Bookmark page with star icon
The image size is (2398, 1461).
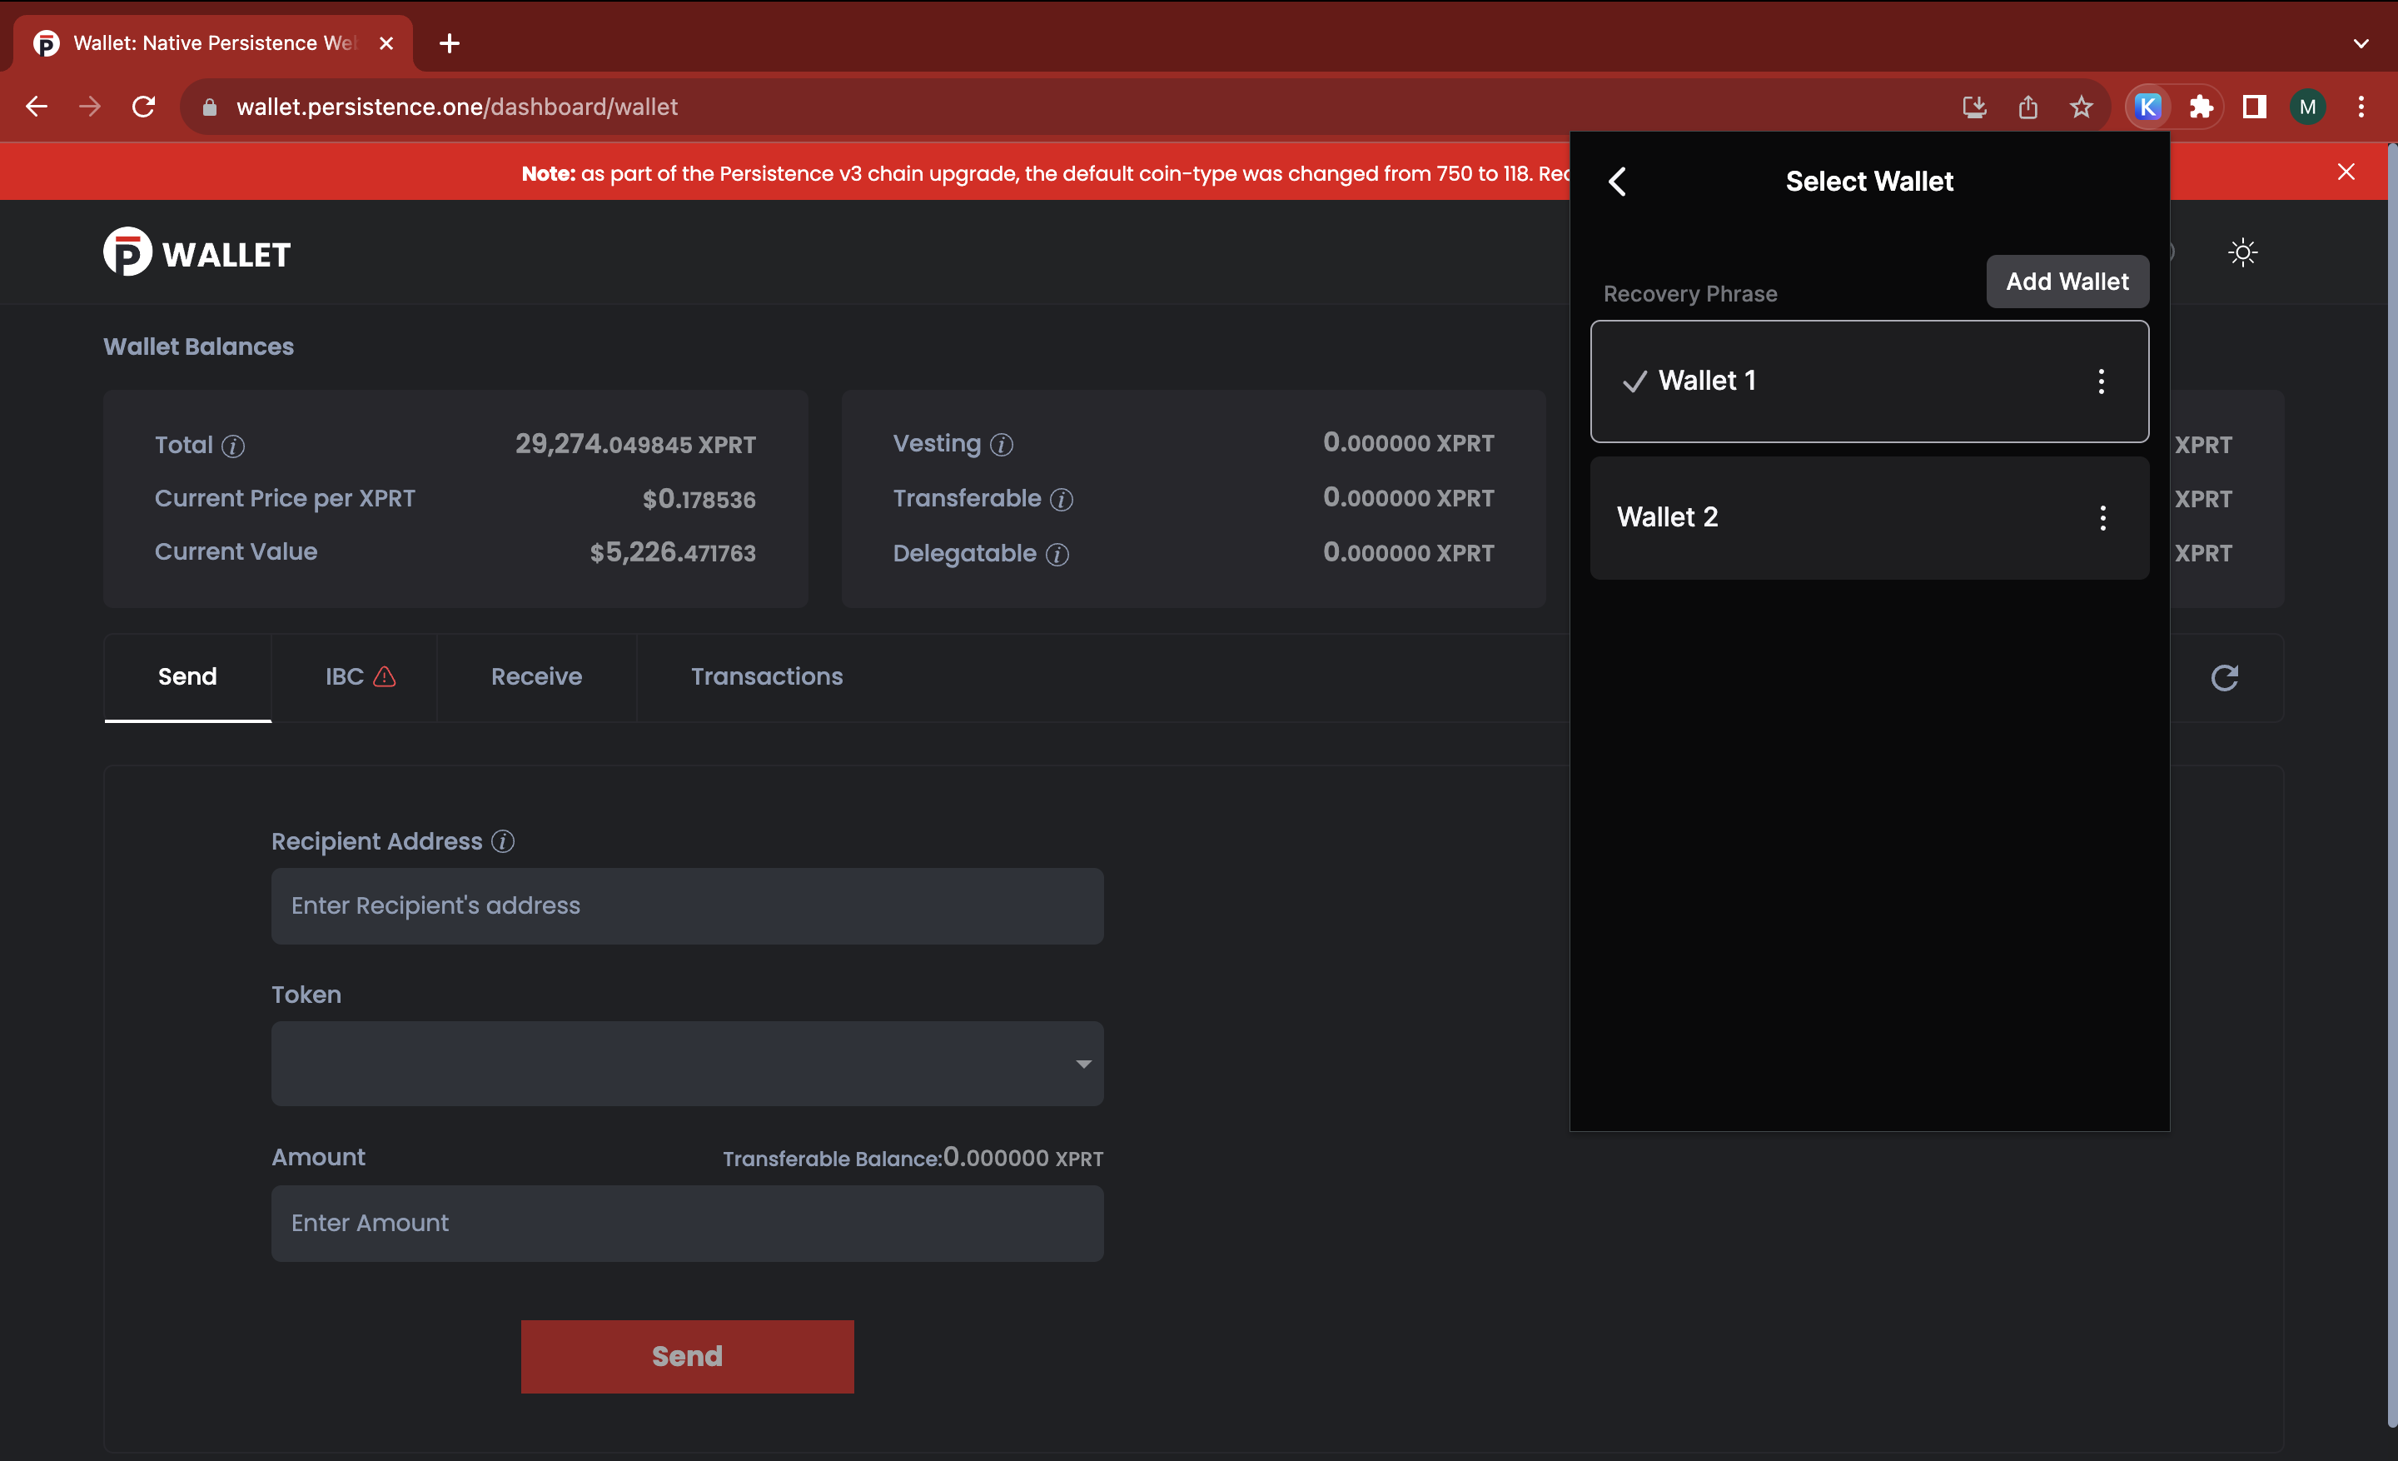click(2081, 107)
